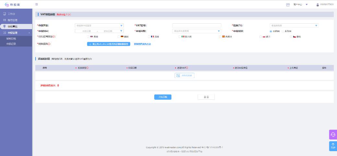Click the 上传凭证 column header
Image resolution: width=337 pixels, height=156 pixels.
[x=293, y=68]
